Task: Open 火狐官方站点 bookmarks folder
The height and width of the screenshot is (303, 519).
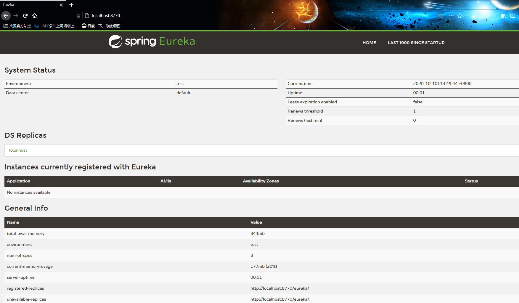Action: point(17,26)
